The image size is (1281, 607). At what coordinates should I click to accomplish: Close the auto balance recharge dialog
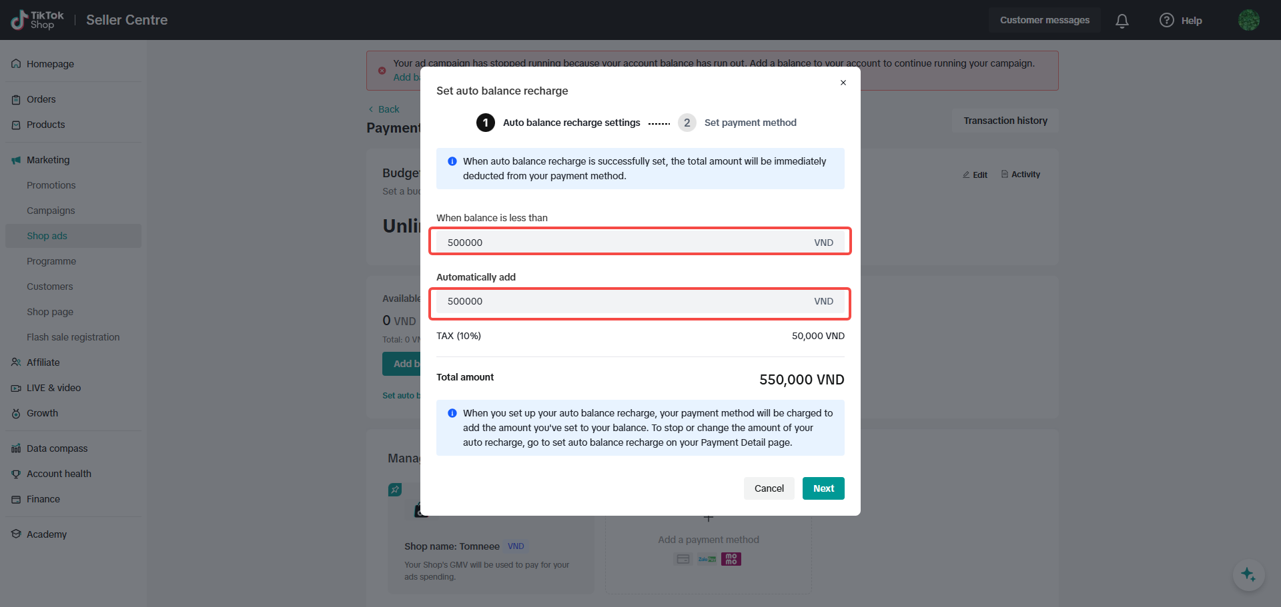tap(843, 83)
